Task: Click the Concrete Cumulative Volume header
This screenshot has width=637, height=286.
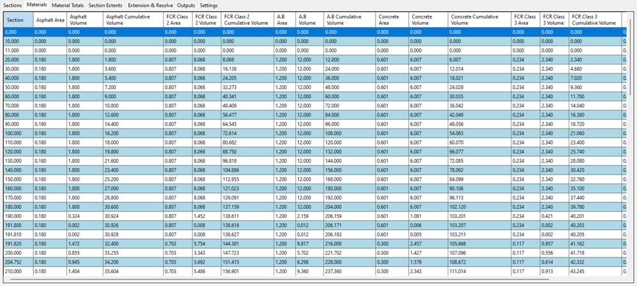Action: [480, 20]
